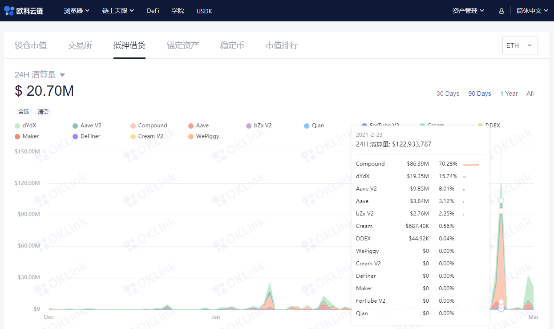Select the 30 Days time range
554x329 pixels.
[448, 93]
